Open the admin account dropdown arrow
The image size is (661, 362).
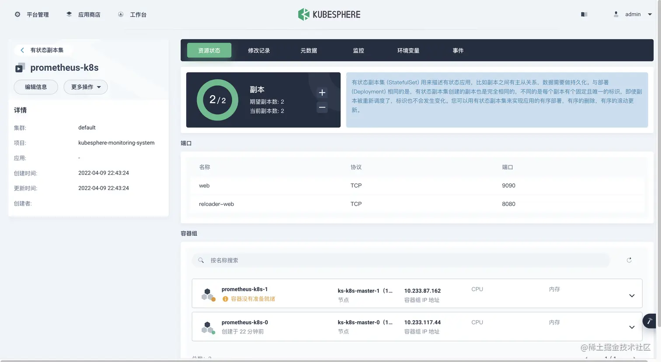tap(650, 14)
